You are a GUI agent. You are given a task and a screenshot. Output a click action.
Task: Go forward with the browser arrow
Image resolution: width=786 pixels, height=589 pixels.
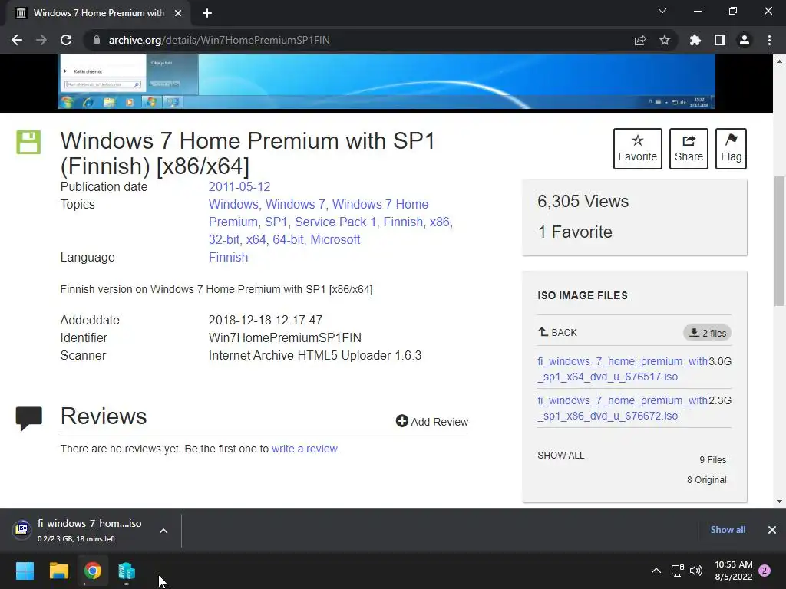coord(41,40)
